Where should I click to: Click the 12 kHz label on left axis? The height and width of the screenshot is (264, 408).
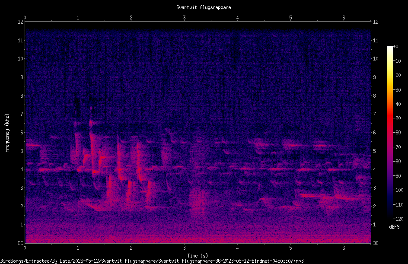[x=20, y=22]
